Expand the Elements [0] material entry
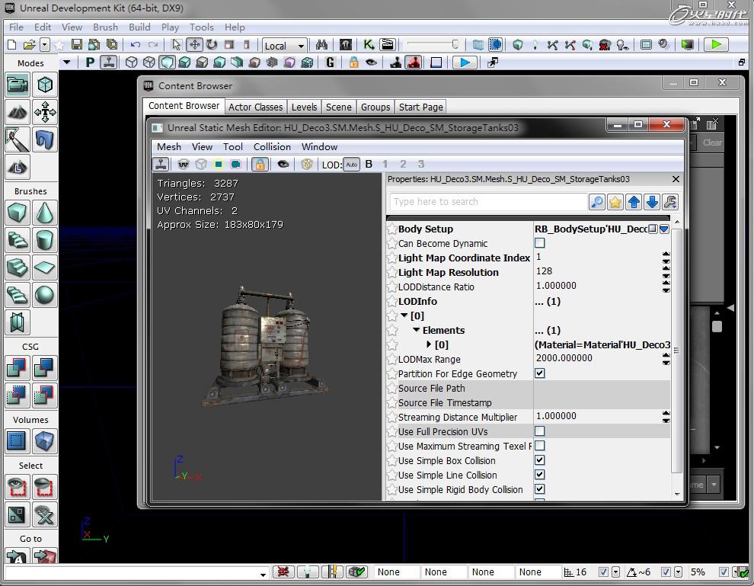 (429, 344)
